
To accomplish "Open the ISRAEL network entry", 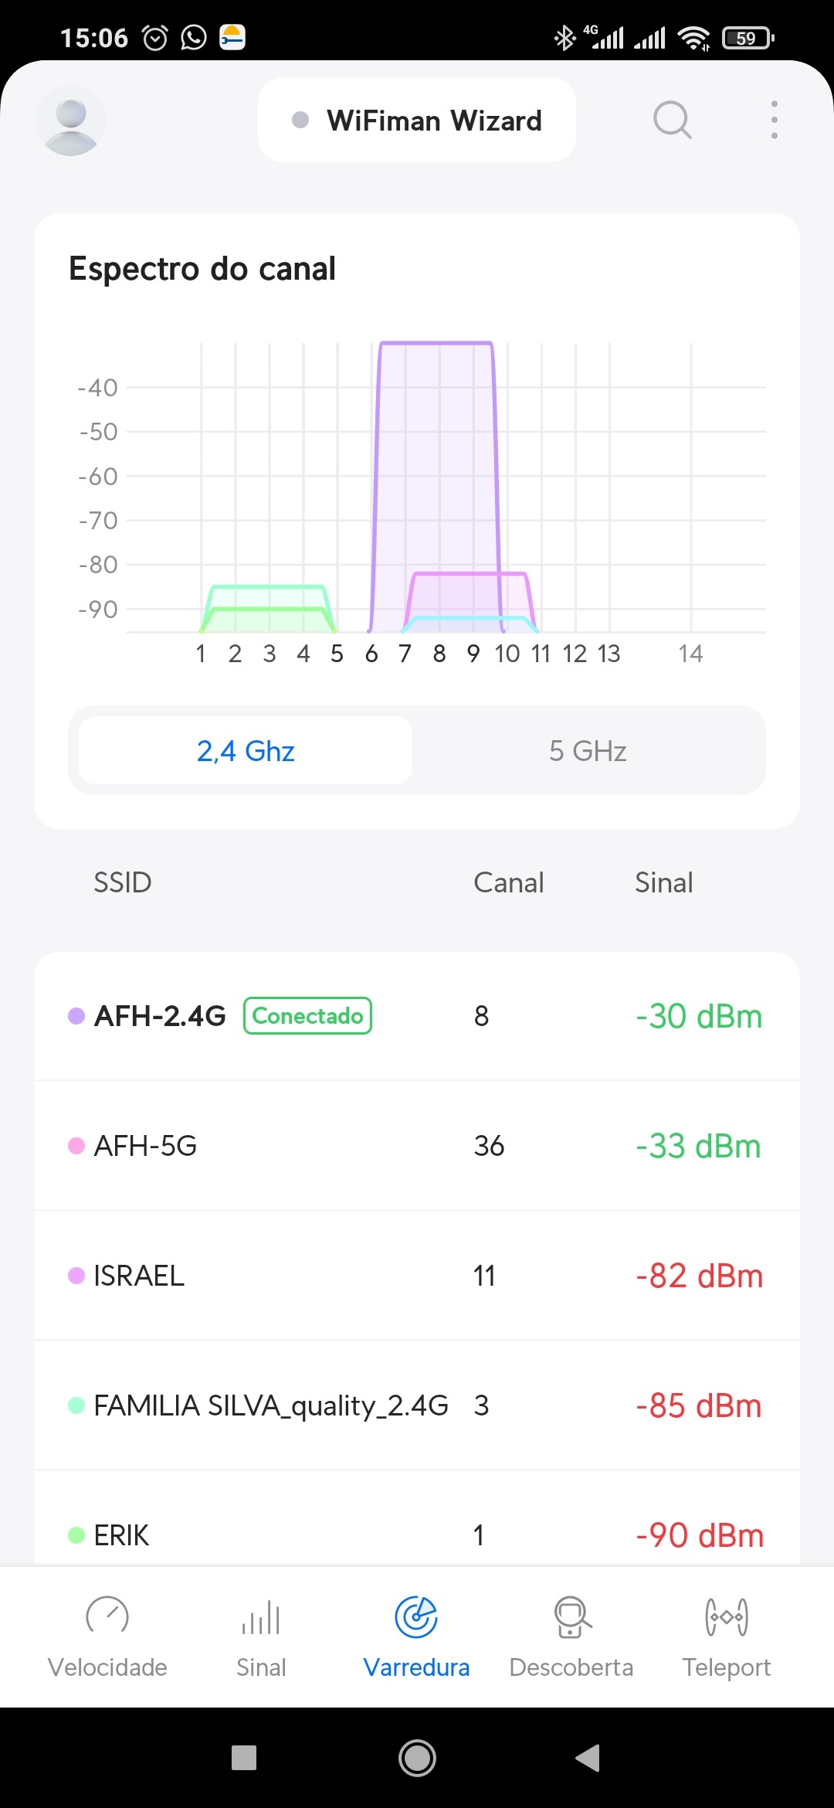I will click(417, 1276).
